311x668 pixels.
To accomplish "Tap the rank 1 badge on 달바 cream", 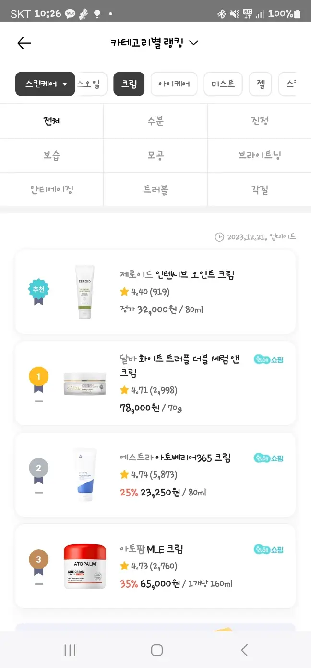I will pos(38,376).
